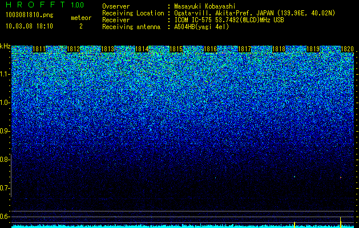The height and width of the screenshot is (228, 359).
Task: Click the yellow signal spike below 1820
Action: pos(341,222)
